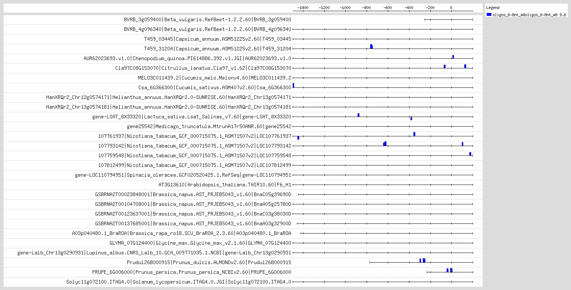This screenshot has height=290, width=571.
Task: Click PRUPE_6G006000 marker near position -40
Action: 447,270
